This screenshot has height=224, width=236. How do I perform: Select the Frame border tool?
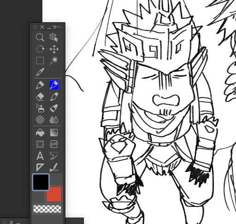(x=54, y=144)
